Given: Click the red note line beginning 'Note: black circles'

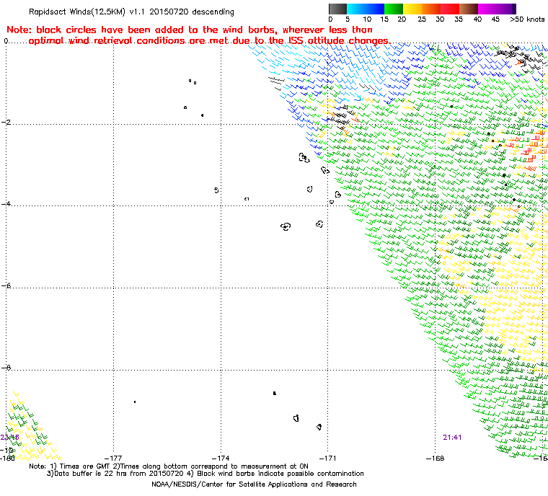Looking at the screenshot, I should (190, 30).
